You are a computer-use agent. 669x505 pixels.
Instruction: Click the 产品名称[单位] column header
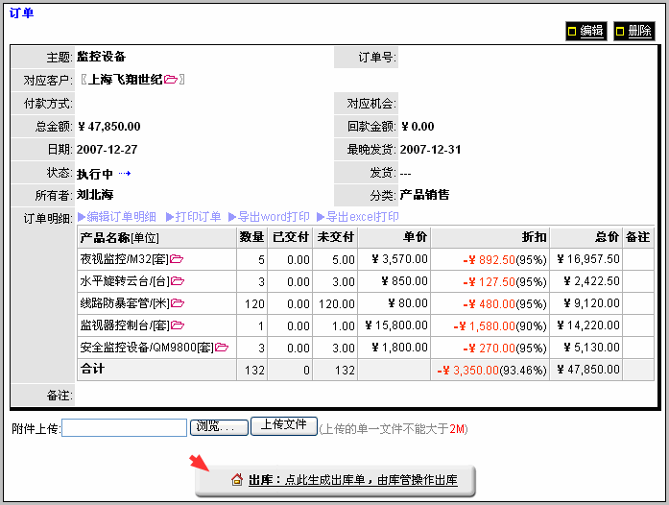click(x=119, y=237)
